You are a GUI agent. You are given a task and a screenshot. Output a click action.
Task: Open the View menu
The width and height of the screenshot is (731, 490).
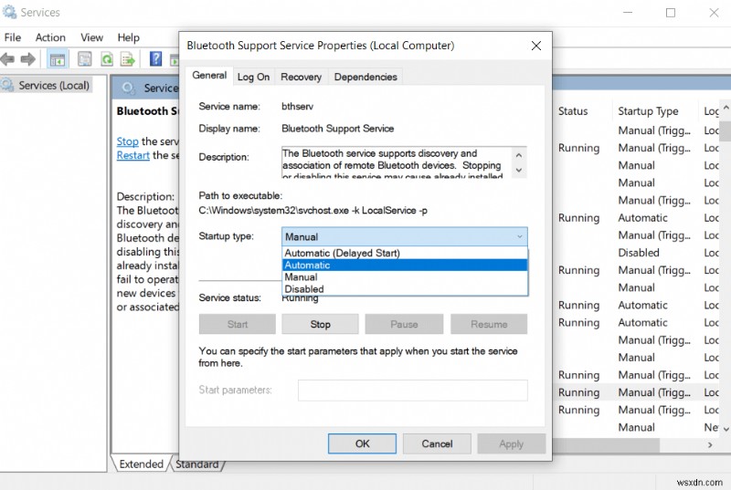[91, 37]
